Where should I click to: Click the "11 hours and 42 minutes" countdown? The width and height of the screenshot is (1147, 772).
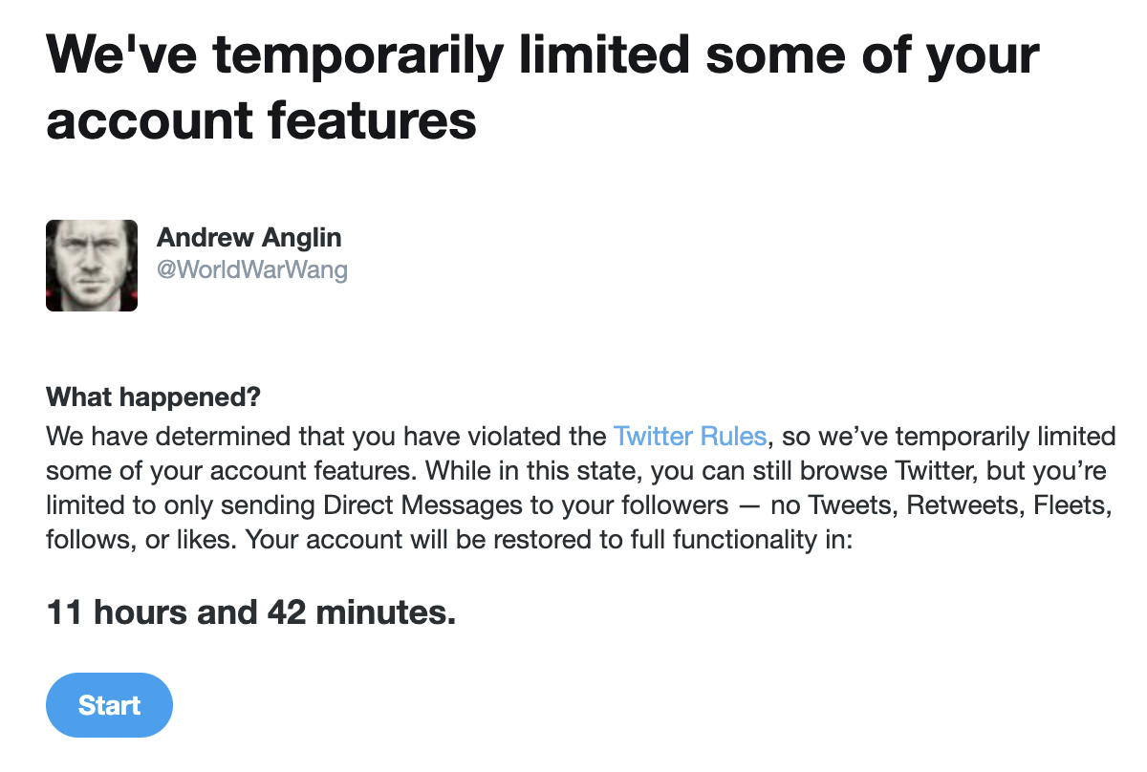pos(250,612)
